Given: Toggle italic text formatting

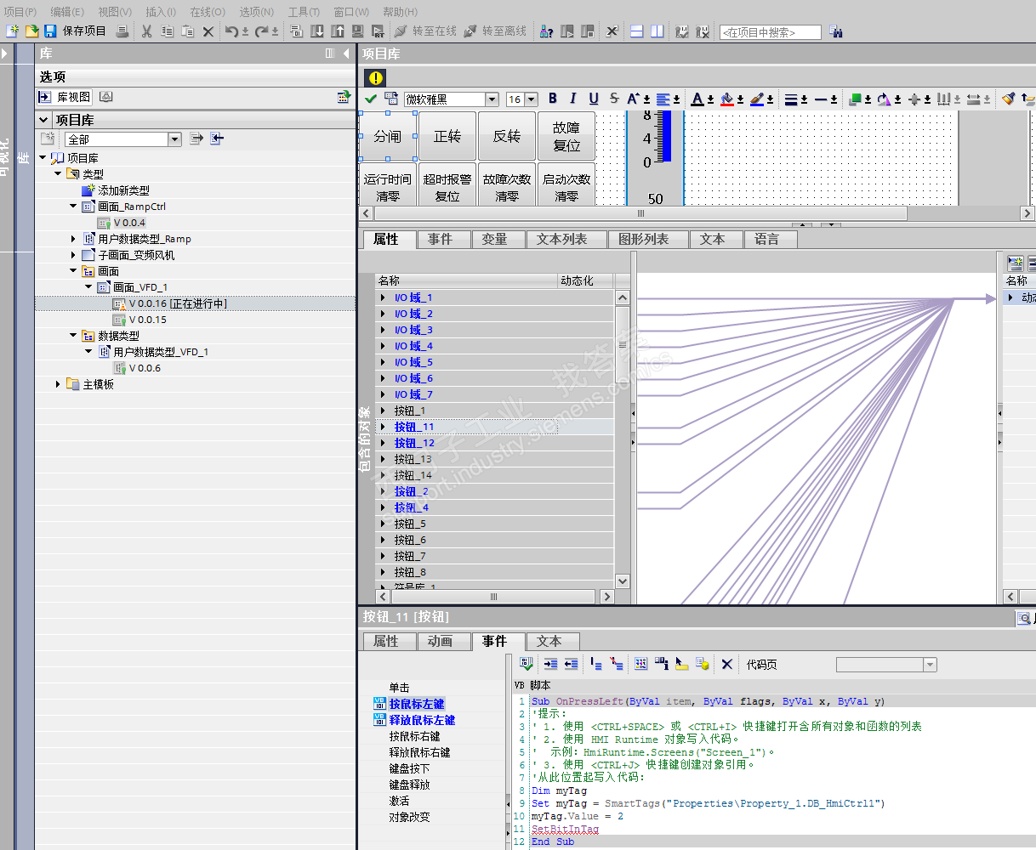Looking at the screenshot, I should (x=572, y=99).
